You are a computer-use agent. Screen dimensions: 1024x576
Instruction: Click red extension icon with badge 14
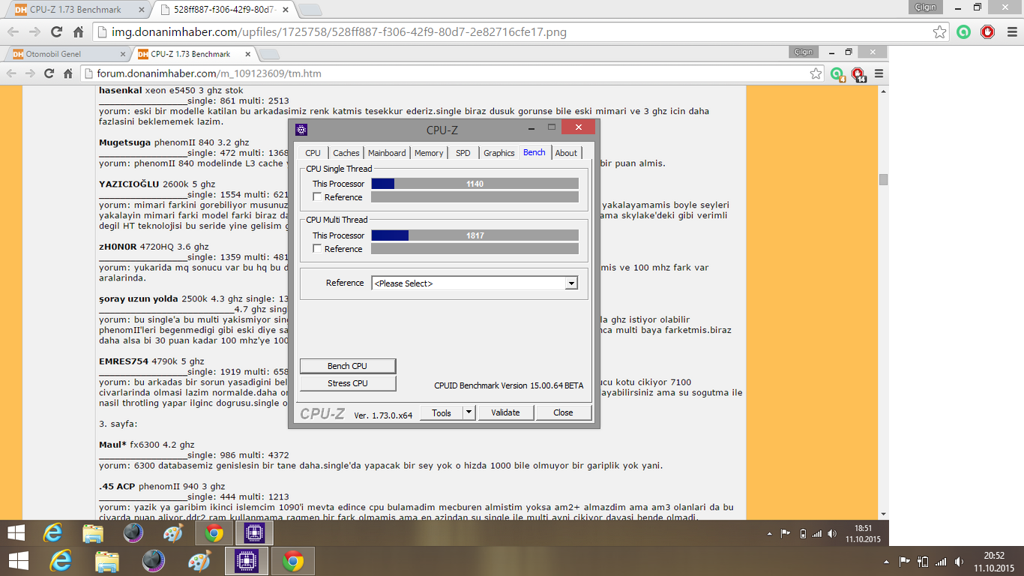point(858,74)
